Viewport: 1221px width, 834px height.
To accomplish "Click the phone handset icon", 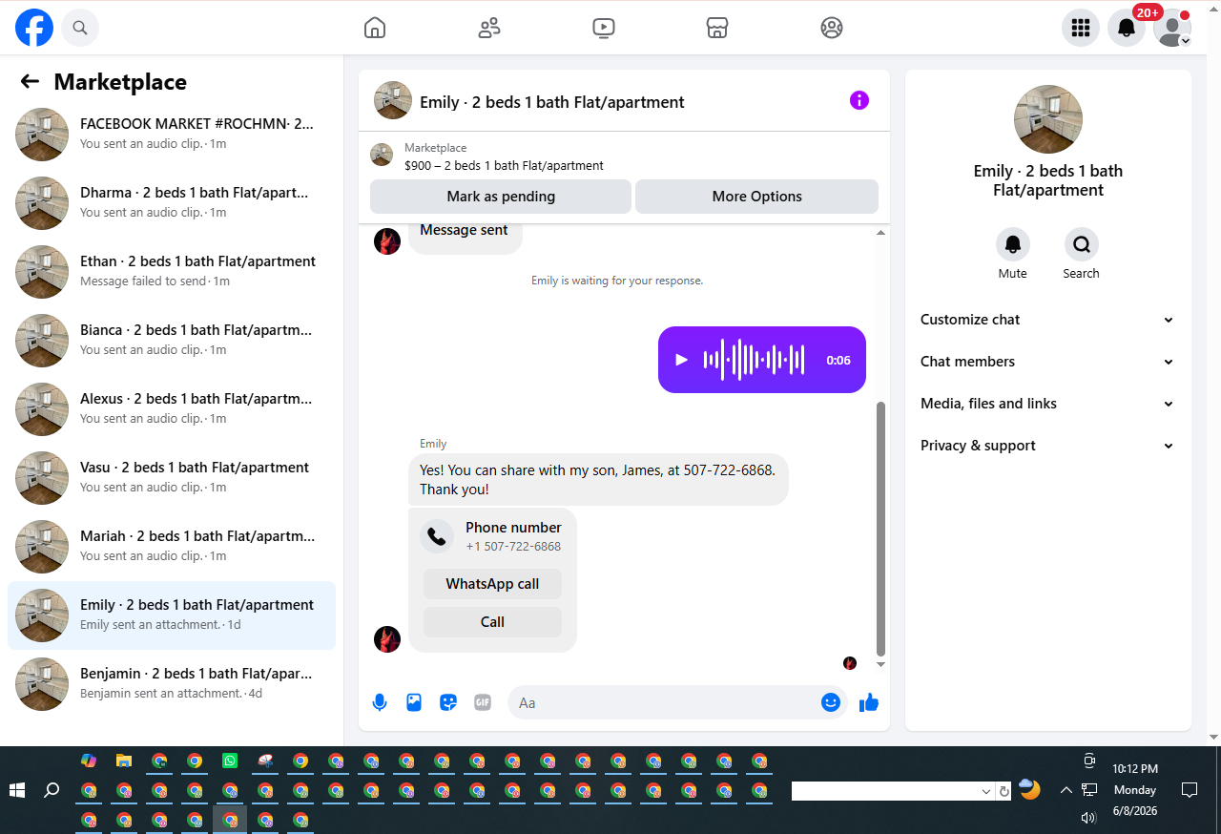I will 437,536.
